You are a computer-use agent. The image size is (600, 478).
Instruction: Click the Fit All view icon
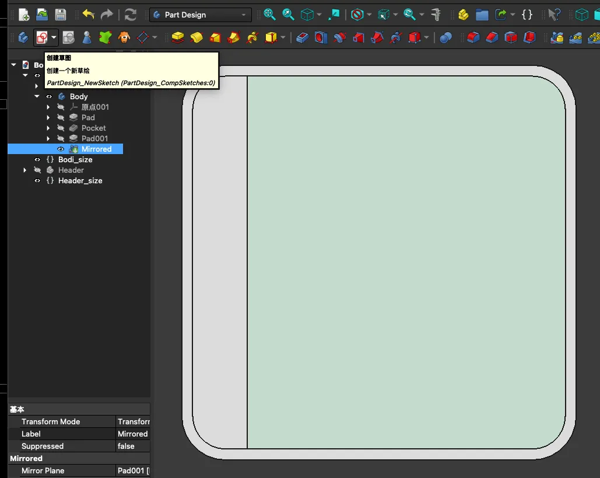pos(269,15)
